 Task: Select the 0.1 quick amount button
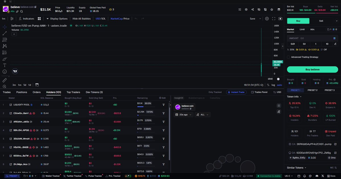(x=304, y=44)
